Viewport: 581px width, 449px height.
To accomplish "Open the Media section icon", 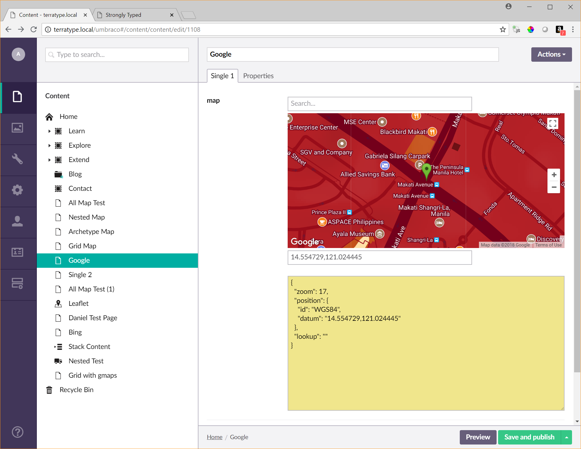I will tap(17, 128).
